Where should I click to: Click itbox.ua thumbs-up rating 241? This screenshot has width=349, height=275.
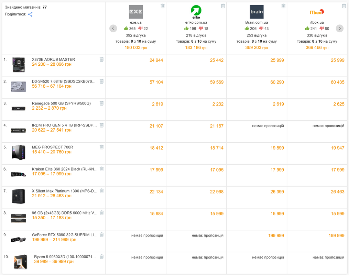311,29
